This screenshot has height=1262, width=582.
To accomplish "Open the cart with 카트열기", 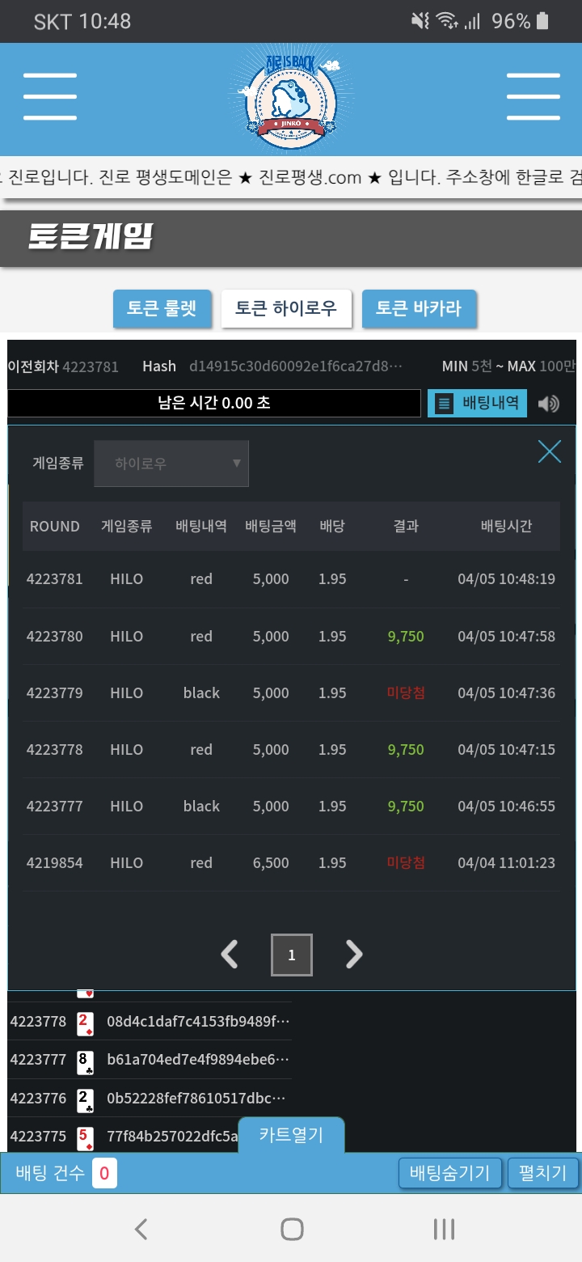I will 291,1135.
